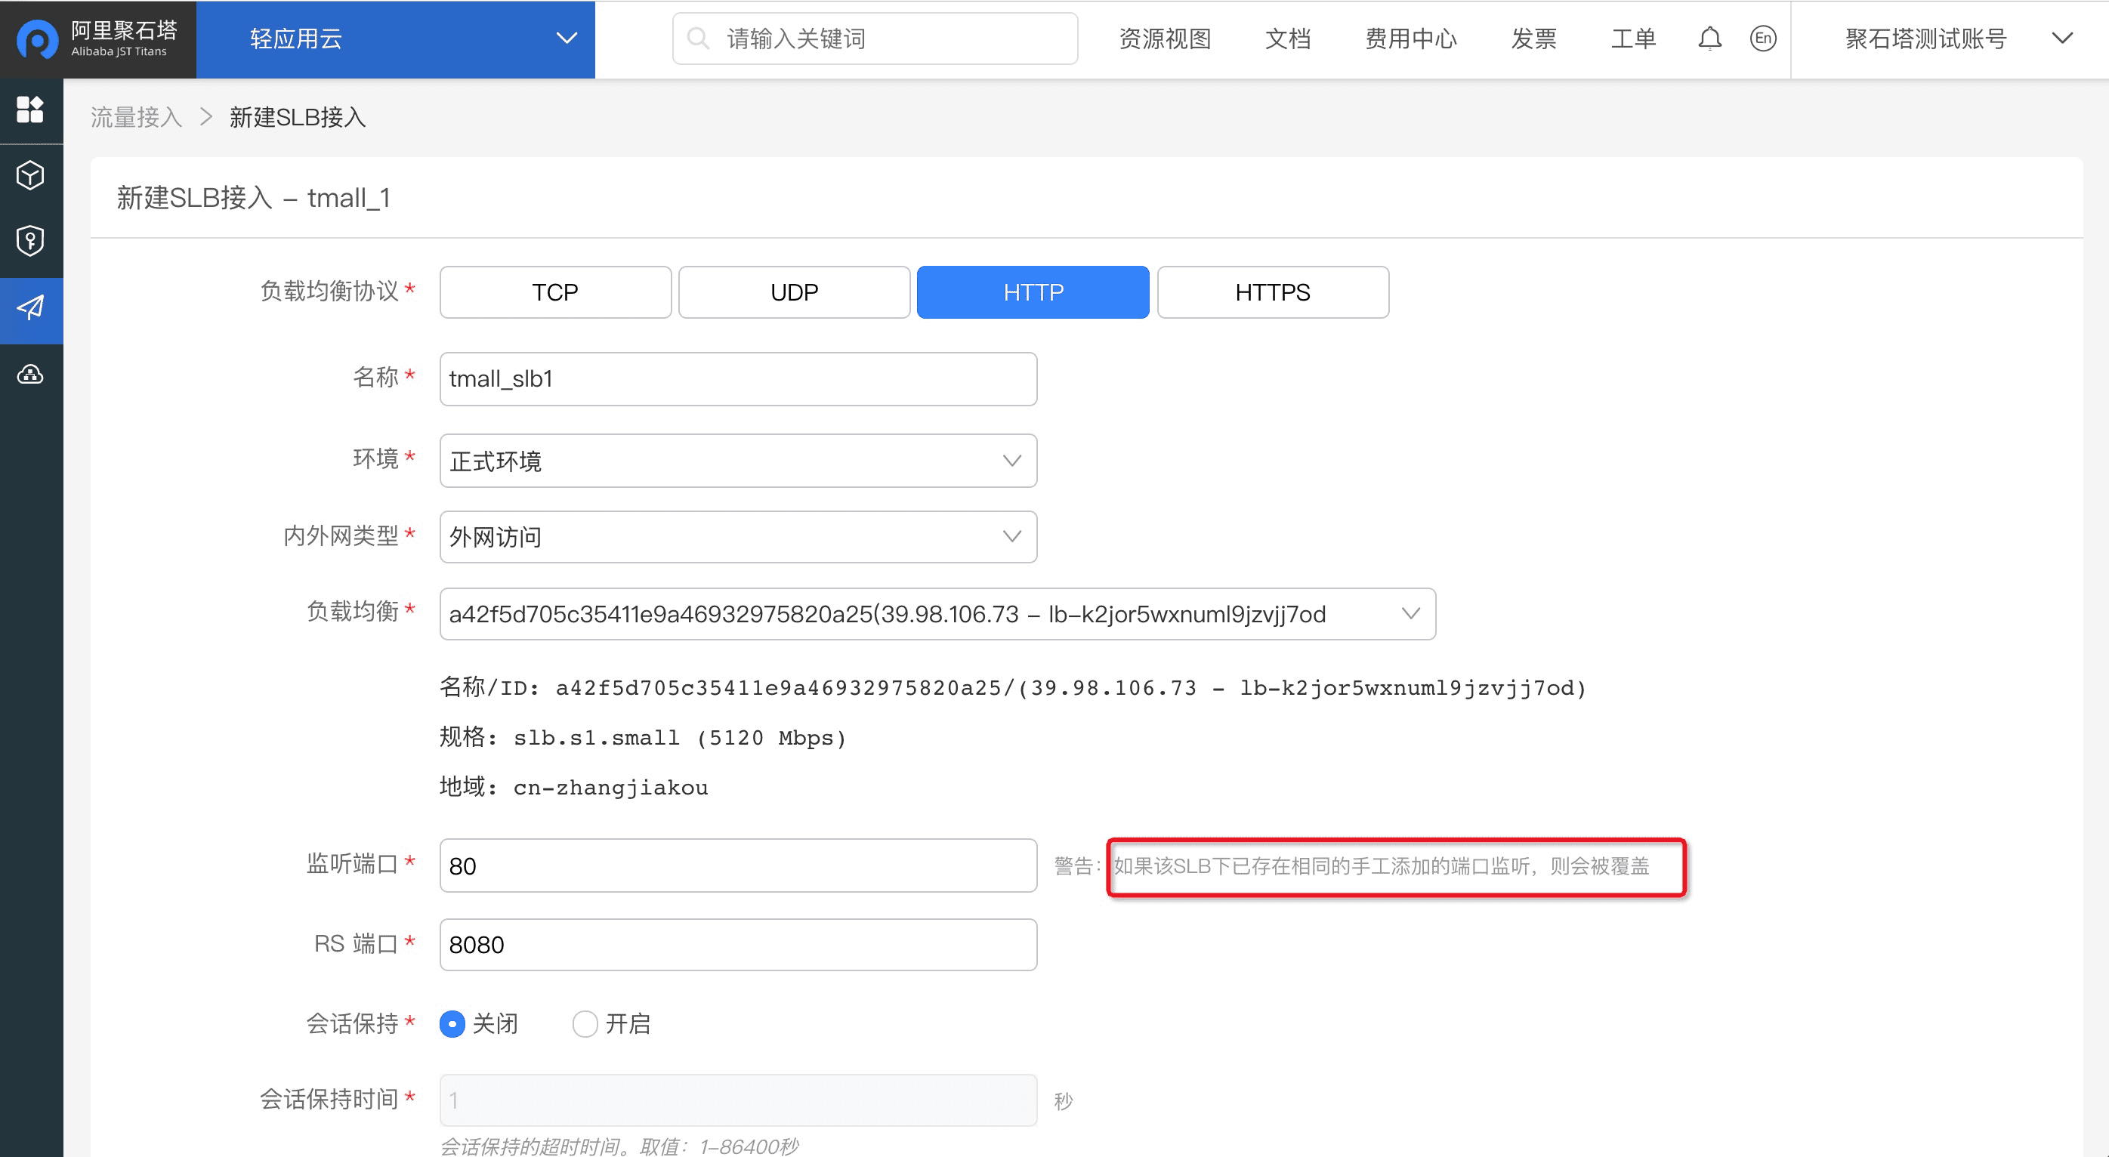Viewport: 2109px width, 1157px height.
Task: Choose the HTTP protocol option
Action: [x=1033, y=292]
